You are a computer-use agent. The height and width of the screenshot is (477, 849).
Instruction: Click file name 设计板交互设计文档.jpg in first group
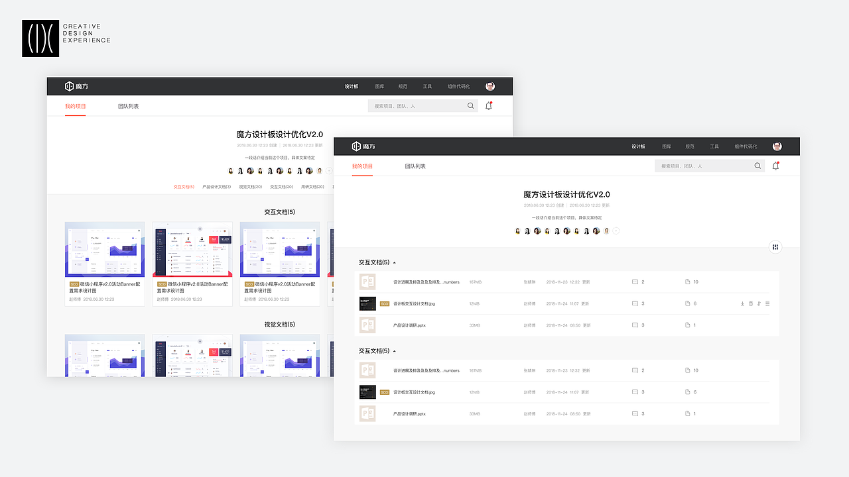414,303
